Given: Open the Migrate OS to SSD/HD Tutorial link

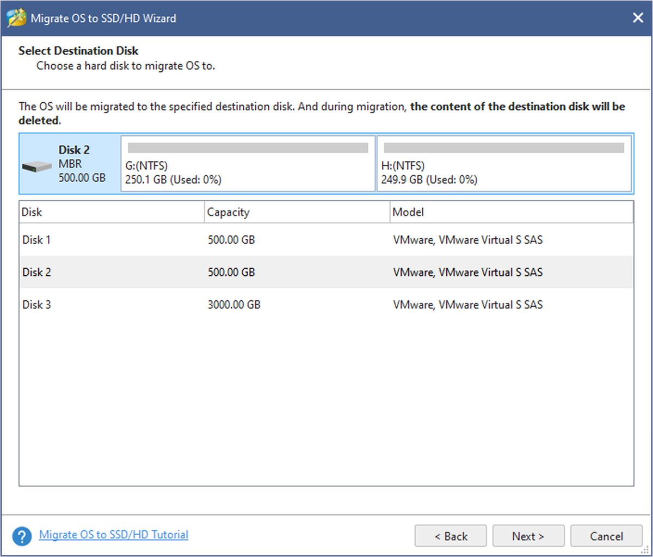Looking at the screenshot, I should tap(114, 535).
